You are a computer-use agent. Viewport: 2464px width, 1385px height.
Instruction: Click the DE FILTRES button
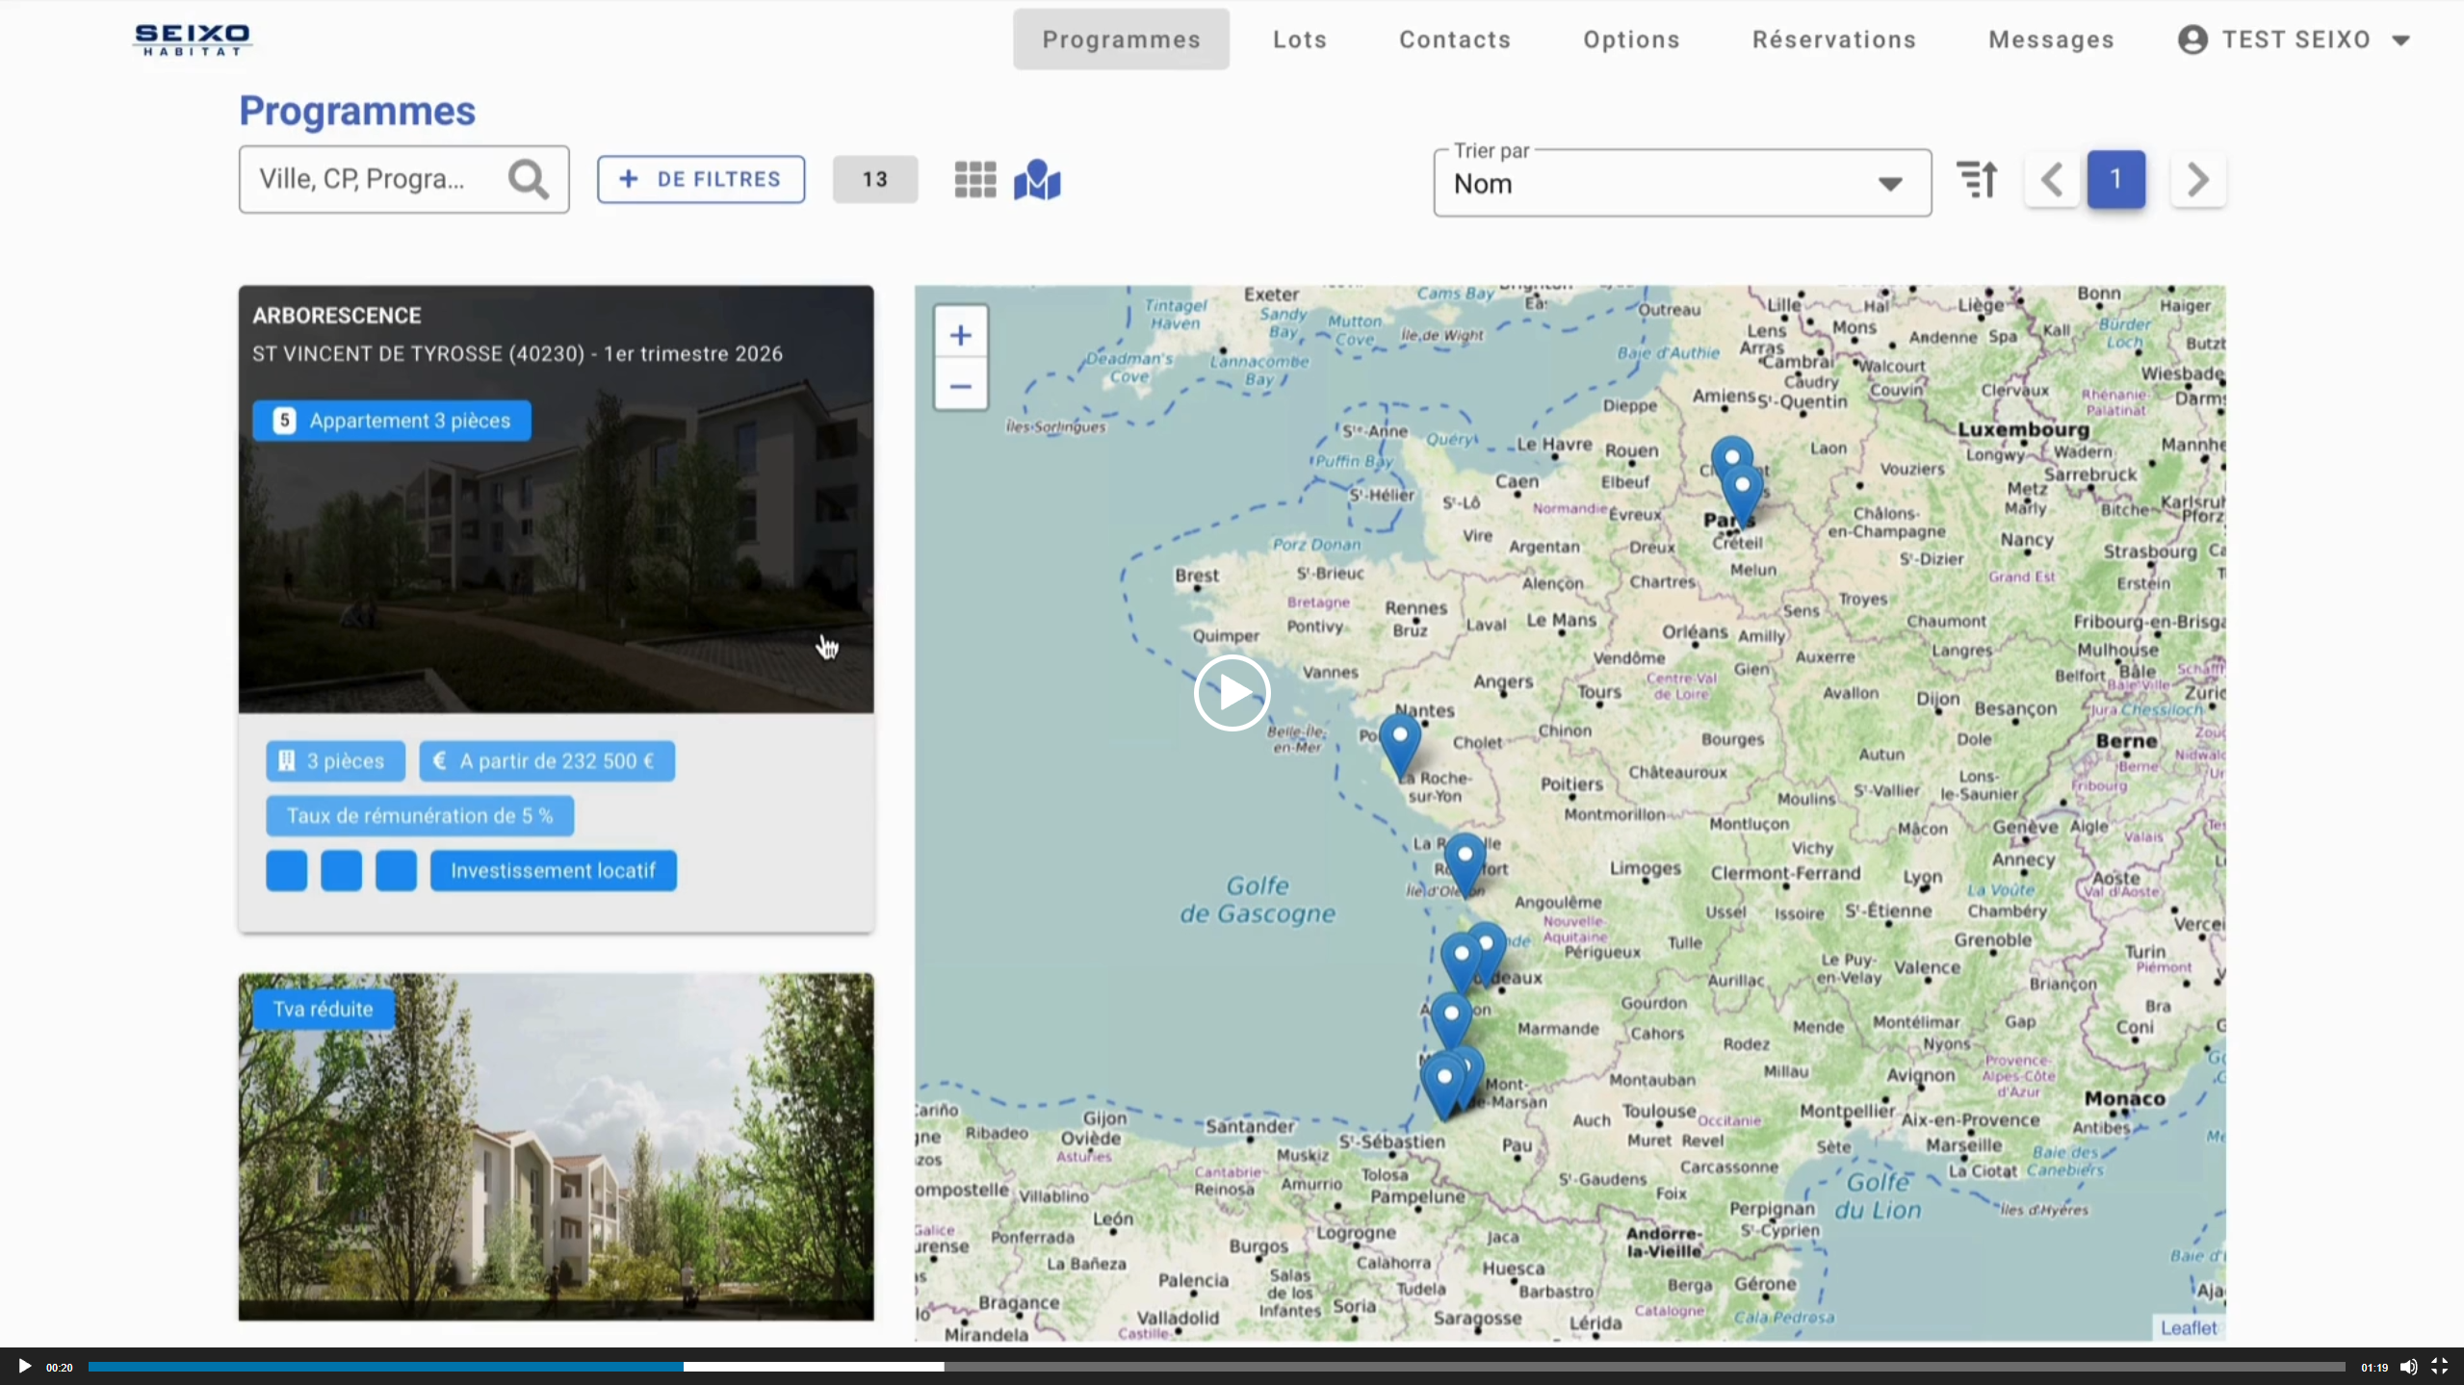coord(701,180)
